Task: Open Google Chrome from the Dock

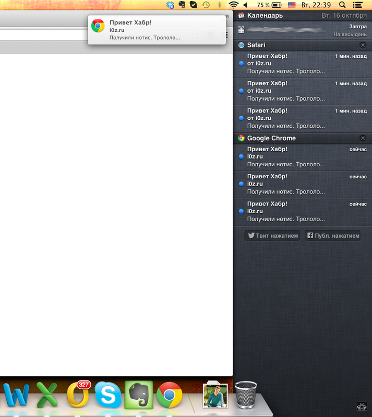Action: point(170,395)
